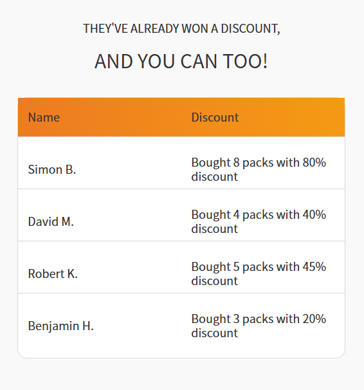Click the 'AND YOU CAN TOO!' heading
The width and height of the screenshot is (364, 390).
tap(181, 61)
